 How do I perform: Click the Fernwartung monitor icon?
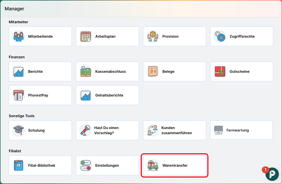coord(218,131)
